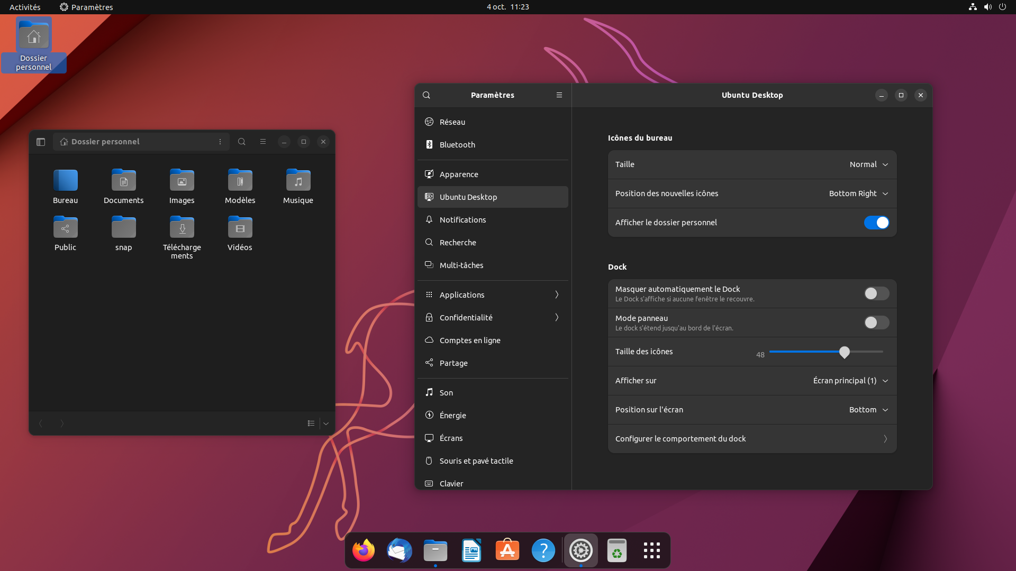
Task: Open the Taille dropdown showing Normal
Action: pyautogui.click(x=868, y=164)
